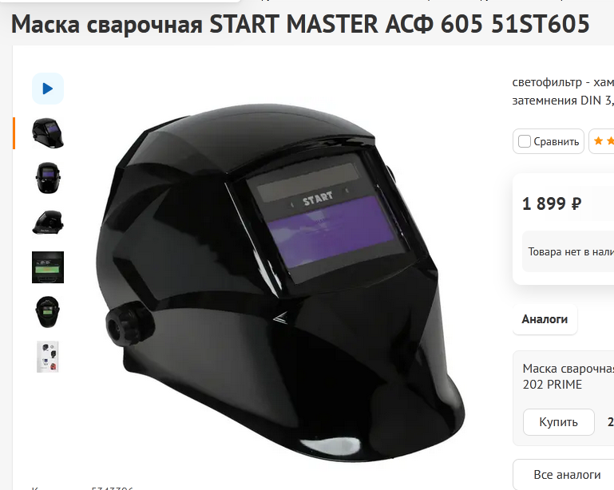The image size is (614, 490).
Task: Click the orange rating stars
Action: (603, 141)
